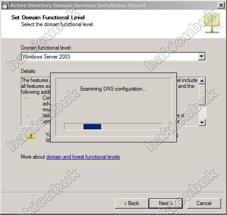Click the open book directory icon

point(212,23)
